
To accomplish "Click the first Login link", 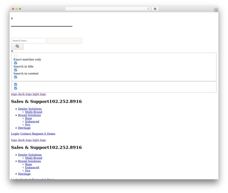I will click(15, 134).
